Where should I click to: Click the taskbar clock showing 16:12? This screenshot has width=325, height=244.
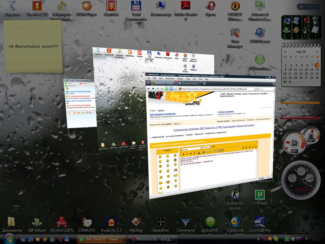pyautogui.click(x=316, y=239)
